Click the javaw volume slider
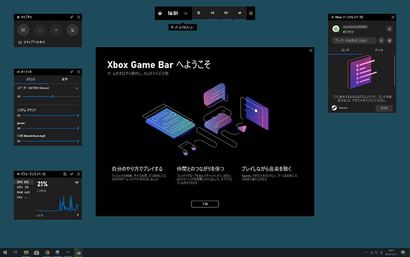Viewport: 410px width, 257px height. coord(50,128)
